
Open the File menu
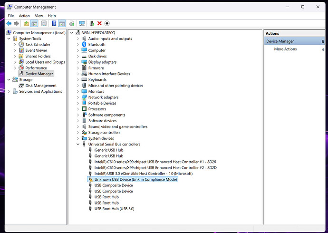tap(10, 16)
